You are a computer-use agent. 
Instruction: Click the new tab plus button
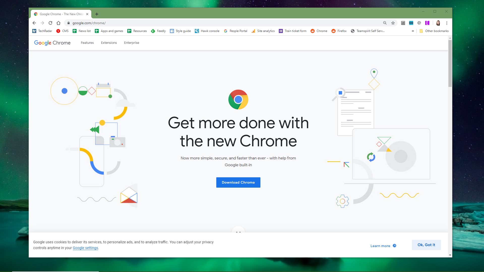97,14
